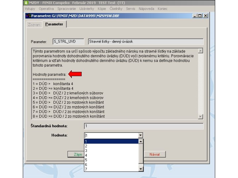Open the Koniec menu
The height and width of the screenshot is (178, 238).
162,9
